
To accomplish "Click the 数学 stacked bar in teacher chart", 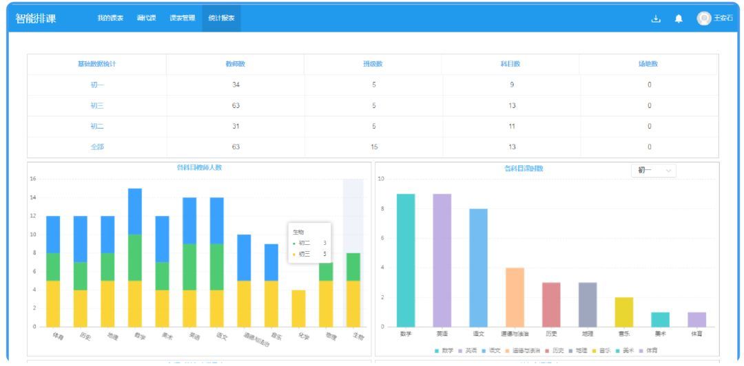I will tap(135, 257).
